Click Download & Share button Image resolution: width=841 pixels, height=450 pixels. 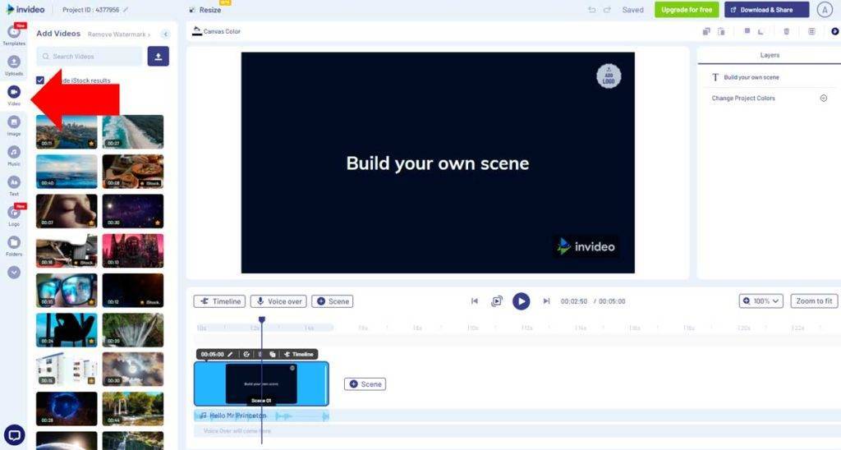point(766,10)
